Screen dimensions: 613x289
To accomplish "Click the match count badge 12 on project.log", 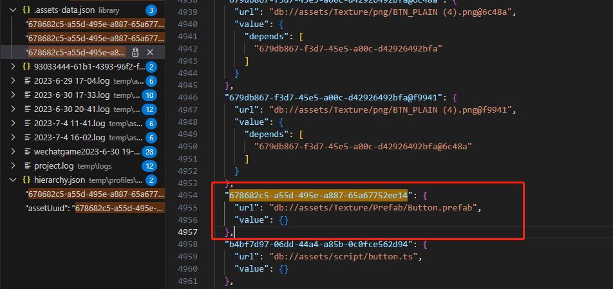I will (x=149, y=166).
